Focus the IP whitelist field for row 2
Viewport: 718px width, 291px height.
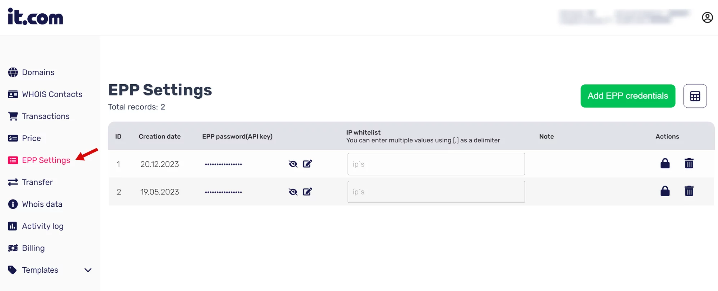[436, 192]
